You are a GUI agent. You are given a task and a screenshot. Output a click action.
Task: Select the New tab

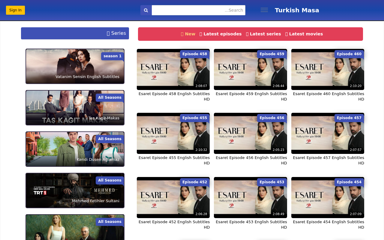coord(188,34)
